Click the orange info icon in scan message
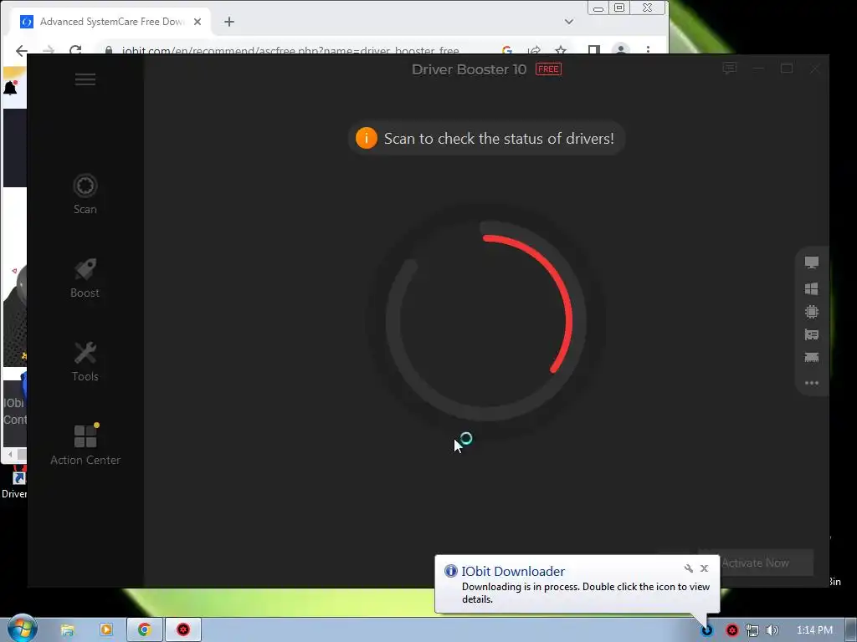The width and height of the screenshot is (857, 642). click(367, 138)
